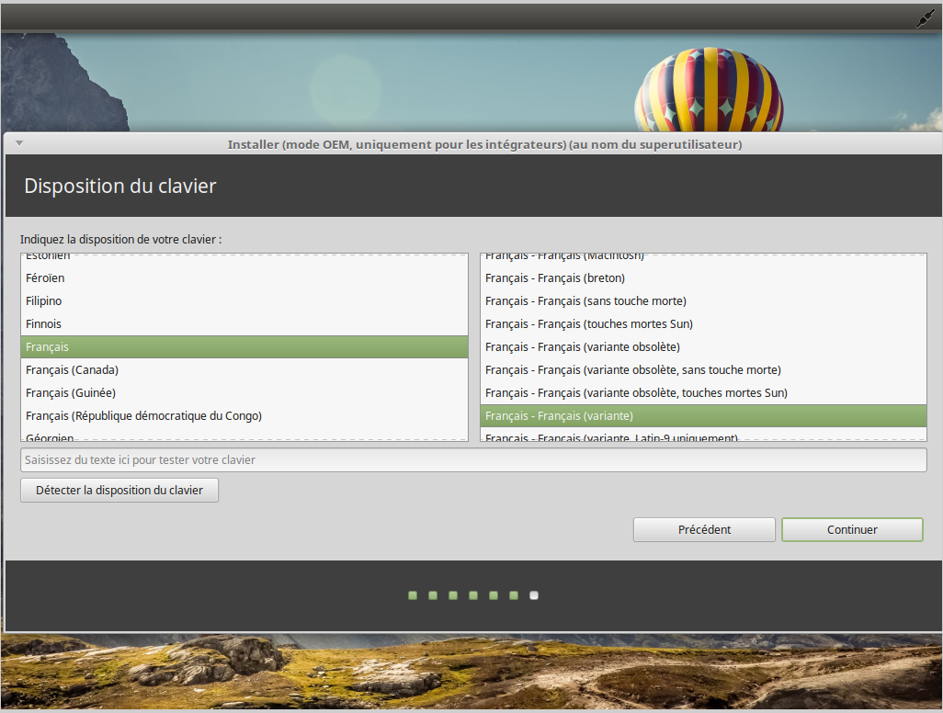Go back with the Précédent button

tap(704, 530)
